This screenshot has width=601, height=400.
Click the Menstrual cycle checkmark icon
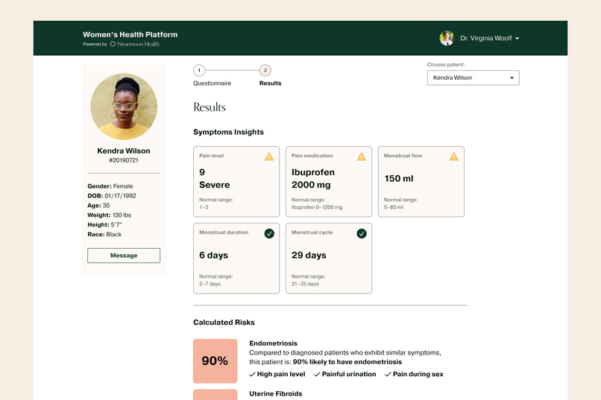click(362, 233)
